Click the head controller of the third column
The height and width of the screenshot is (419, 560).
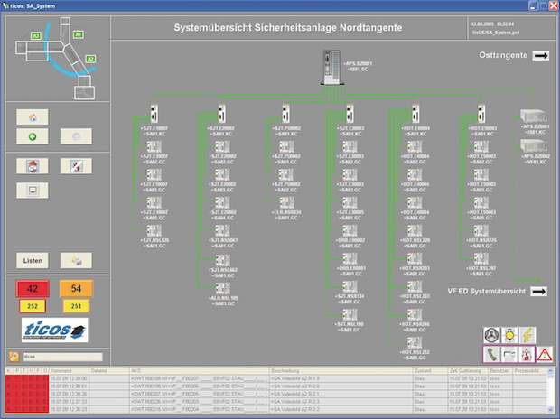click(285, 113)
